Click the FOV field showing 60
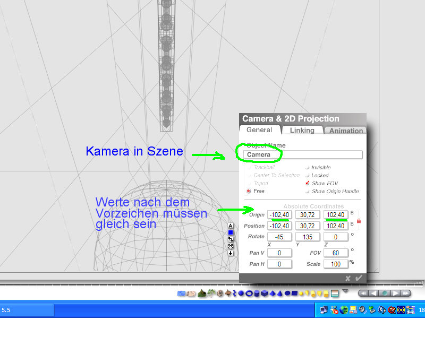 pos(336,253)
